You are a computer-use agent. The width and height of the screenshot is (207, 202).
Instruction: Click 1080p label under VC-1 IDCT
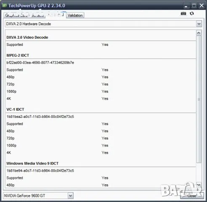[11, 146]
